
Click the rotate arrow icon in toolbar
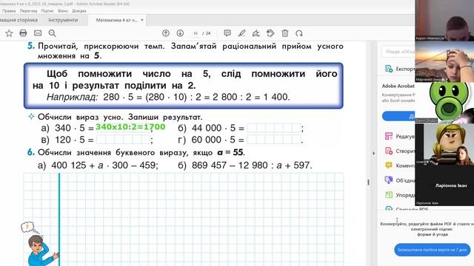(x=299, y=33)
